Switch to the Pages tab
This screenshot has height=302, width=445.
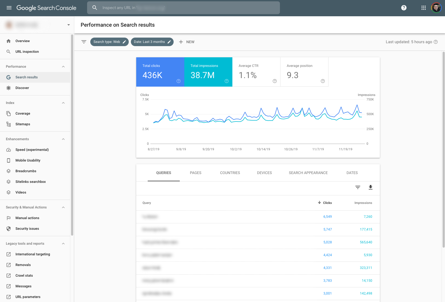click(196, 173)
